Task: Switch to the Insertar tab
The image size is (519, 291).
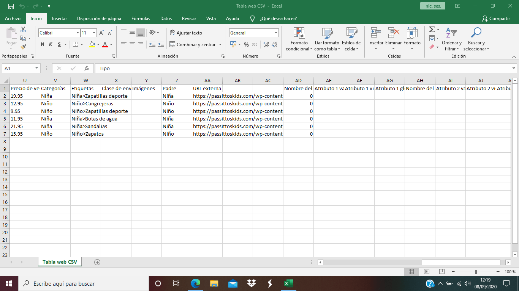Action: (60, 19)
